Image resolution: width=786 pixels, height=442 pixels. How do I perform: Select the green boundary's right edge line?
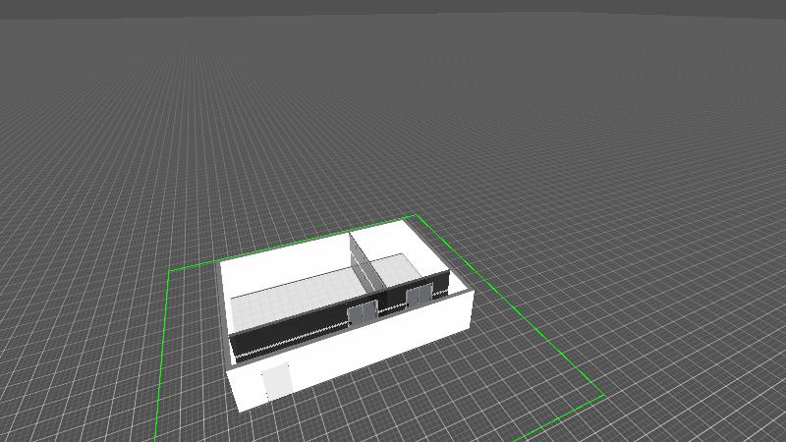(511, 306)
